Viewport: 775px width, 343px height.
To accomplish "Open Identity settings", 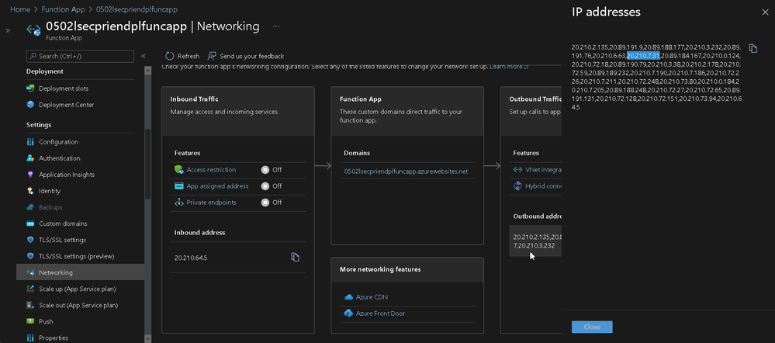I will [50, 191].
